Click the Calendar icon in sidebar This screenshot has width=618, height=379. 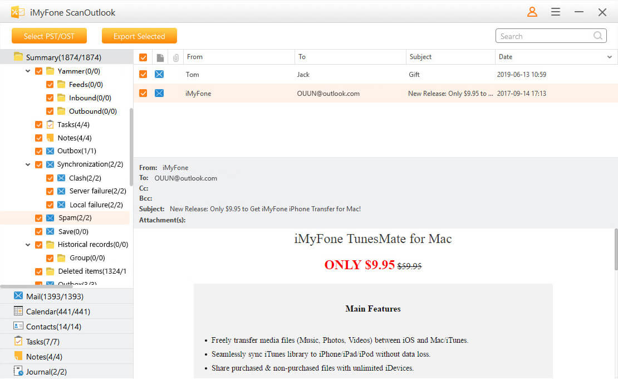[18, 311]
